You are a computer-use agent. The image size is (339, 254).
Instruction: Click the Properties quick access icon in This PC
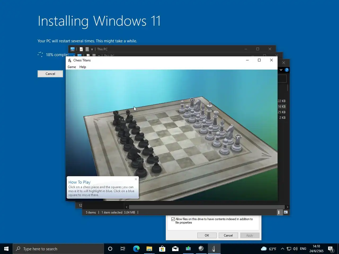(x=81, y=49)
